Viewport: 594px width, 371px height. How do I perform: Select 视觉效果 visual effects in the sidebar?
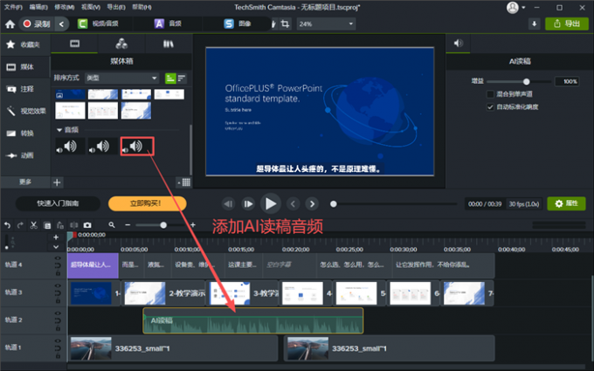pos(24,111)
